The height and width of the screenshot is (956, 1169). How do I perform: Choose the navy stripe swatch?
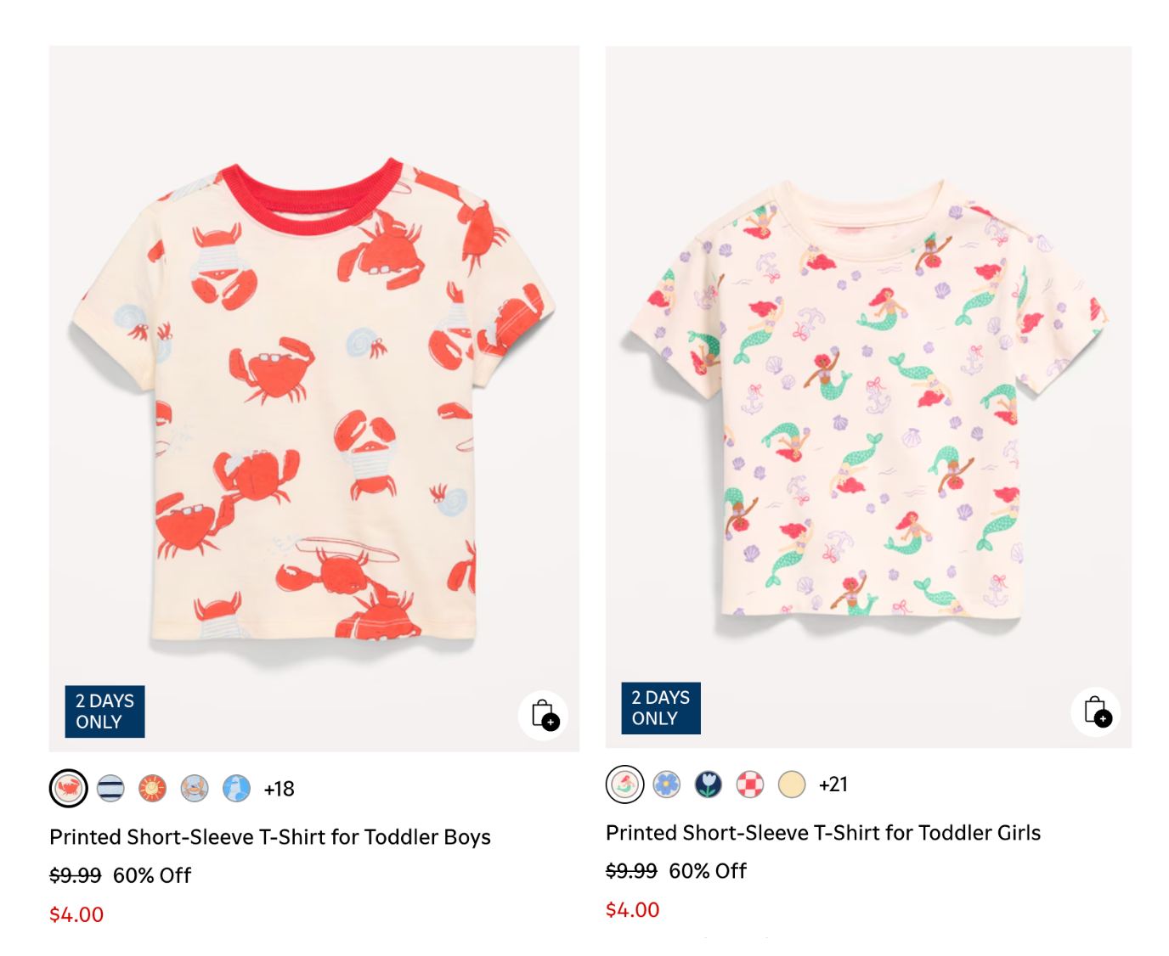tap(110, 789)
